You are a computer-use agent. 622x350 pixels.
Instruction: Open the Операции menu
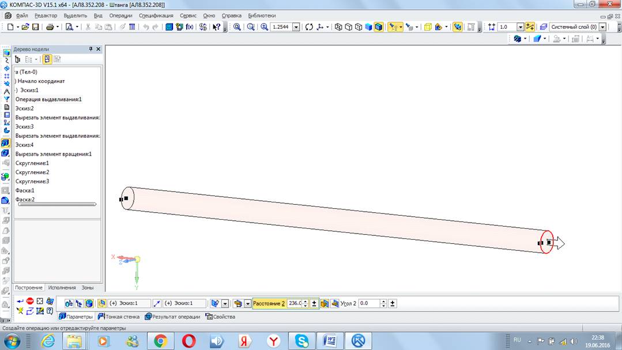point(120,16)
